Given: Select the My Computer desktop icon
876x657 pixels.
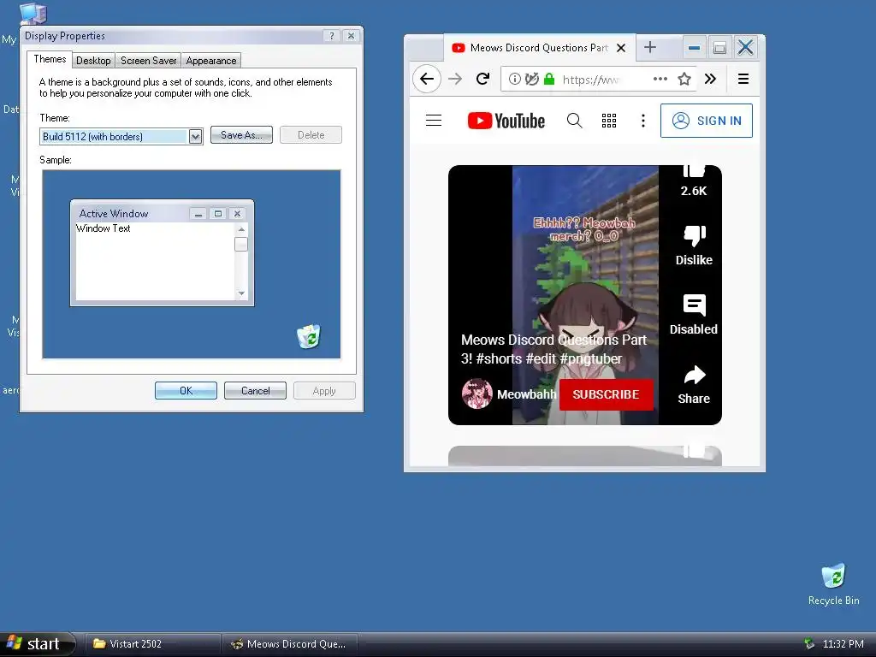Looking at the screenshot, I should [x=33, y=14].
